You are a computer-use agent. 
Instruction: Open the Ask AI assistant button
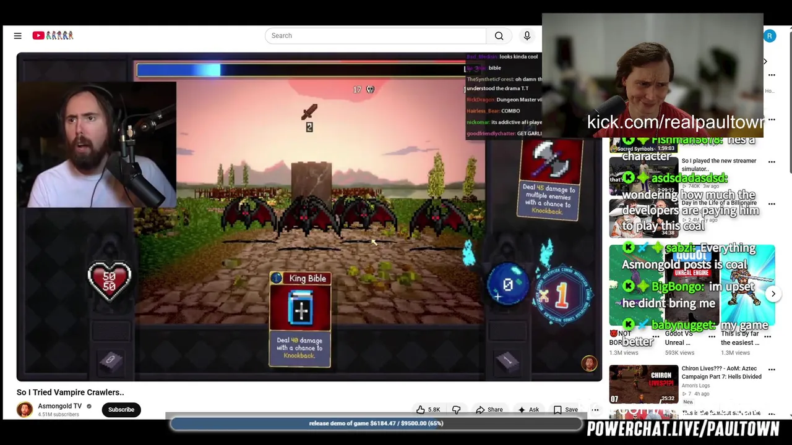(x=528, y=410)
